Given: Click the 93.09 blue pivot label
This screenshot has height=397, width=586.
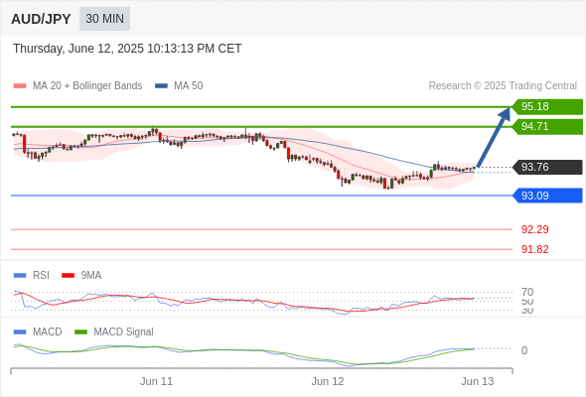Looking at the screenshot, I should pos(547,196).
